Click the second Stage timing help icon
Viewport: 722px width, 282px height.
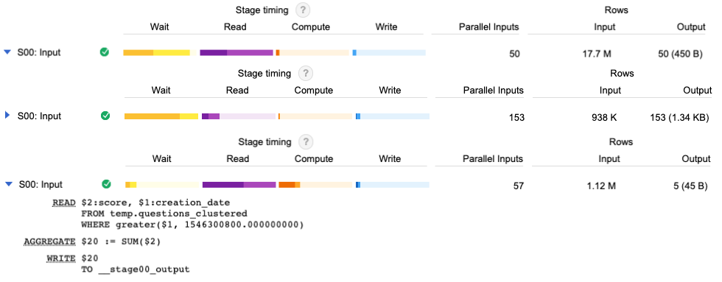pos(305,74)
